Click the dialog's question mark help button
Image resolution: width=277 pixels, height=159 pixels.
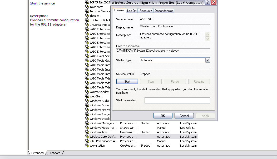(207, 2)
